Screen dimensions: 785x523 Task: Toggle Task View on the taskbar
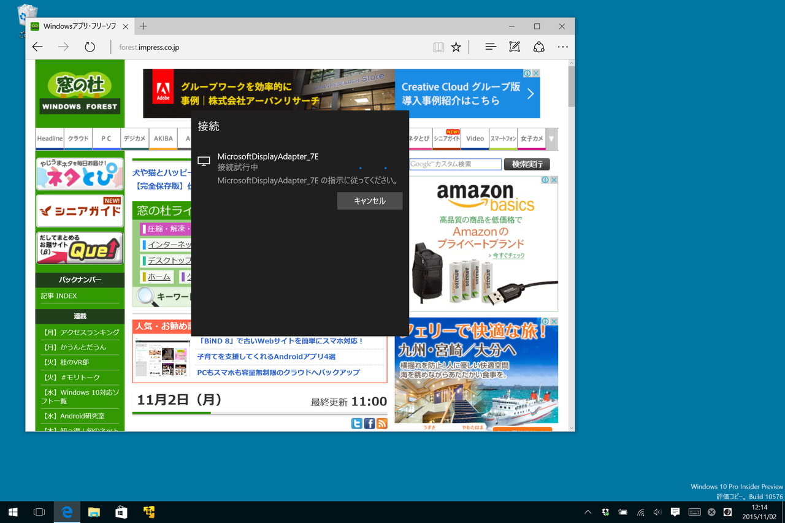[39, 512]
